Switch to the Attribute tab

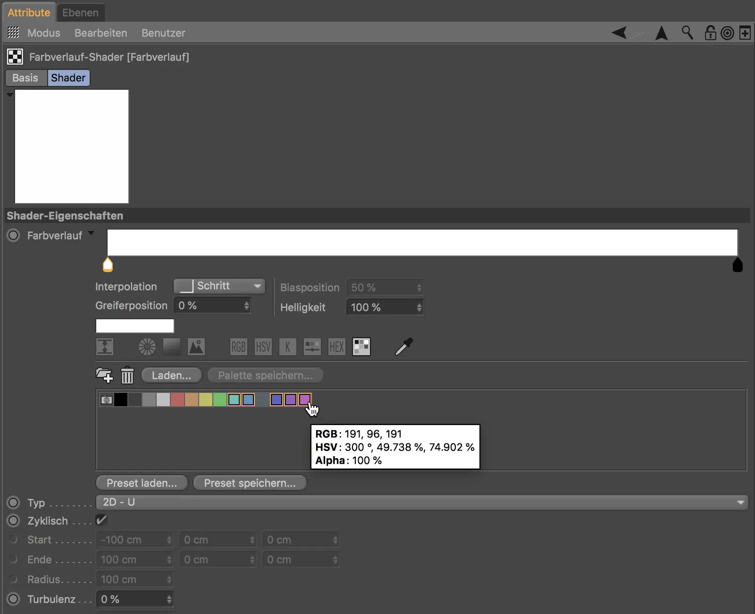tap(29, 13)
